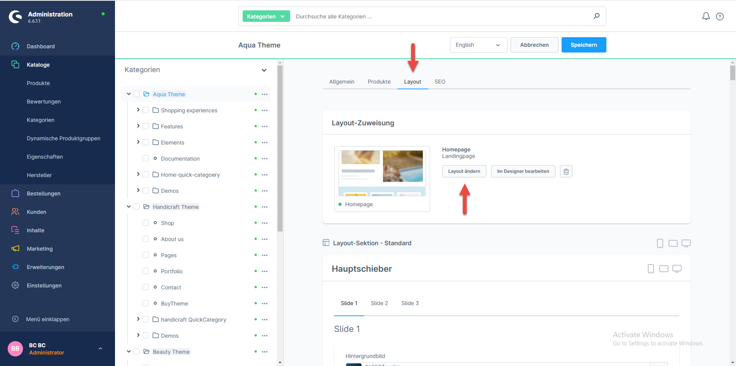Expand the Elements category folder
Viewport: 736px width, 366px height.
pos(138,142)
